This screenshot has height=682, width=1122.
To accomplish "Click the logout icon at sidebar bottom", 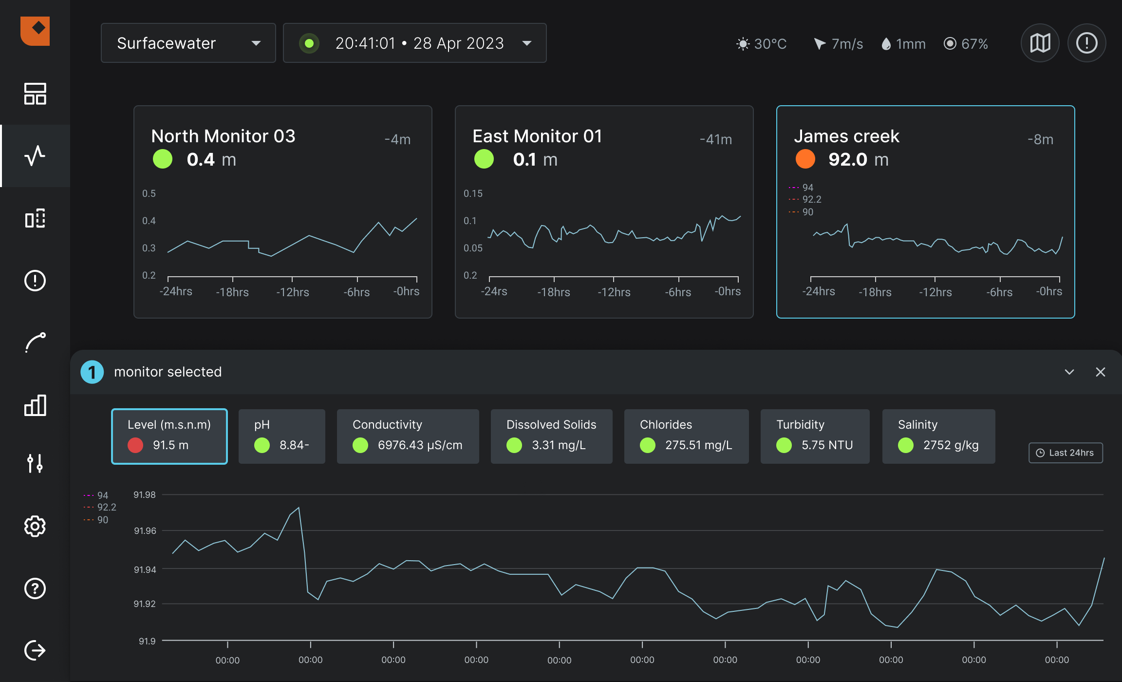I will [35, 650].
